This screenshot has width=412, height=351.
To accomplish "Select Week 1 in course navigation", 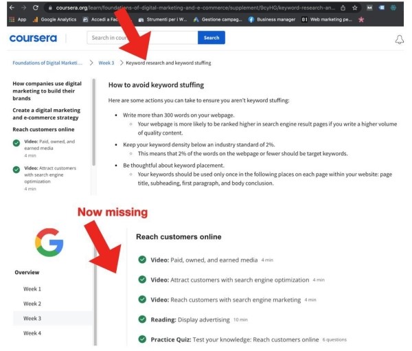I will [x=32, y=289].
